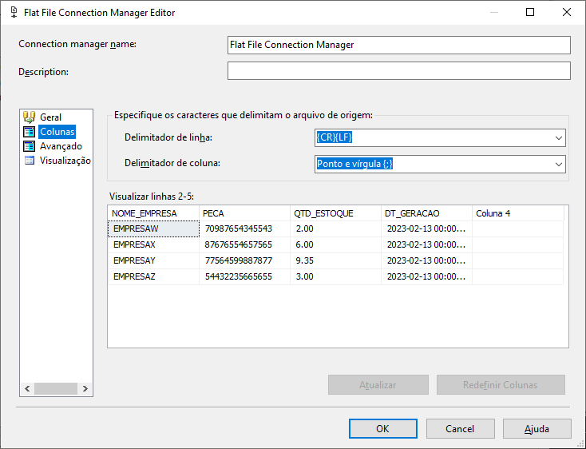
Task: Open the Geral page
Action: [x=50, y=117]
